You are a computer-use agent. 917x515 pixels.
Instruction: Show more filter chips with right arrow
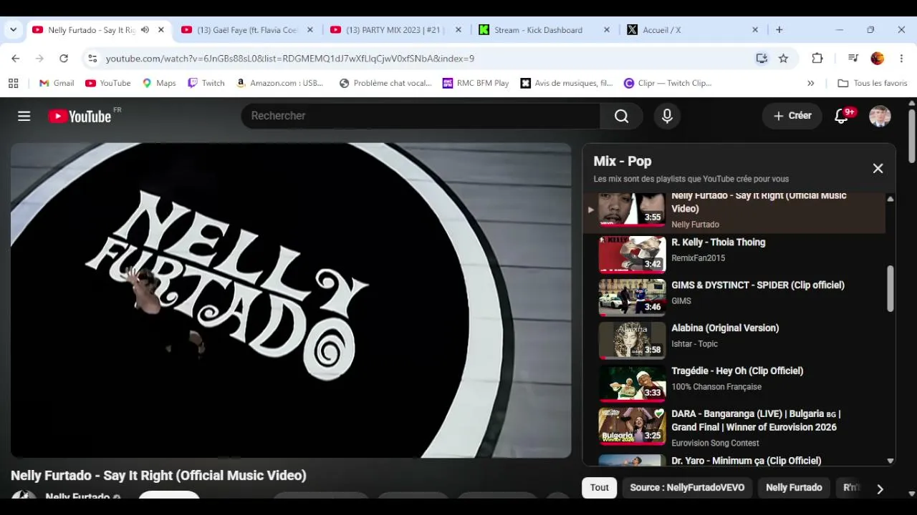point(880,489)
